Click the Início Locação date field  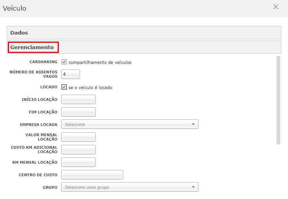click(x=78, y=100)
